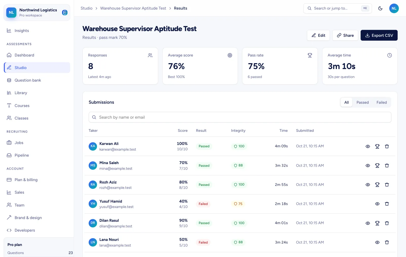Open Insights in the sidebar

(x=37, y=31)
